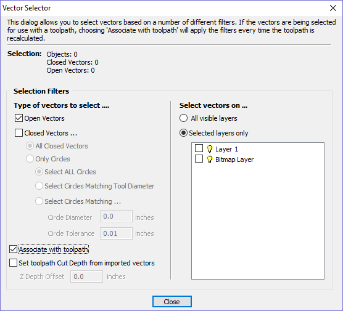This screenshot has height=311, width=343.
Task: Pick Select ALL Circles radio button
Action: click(39, 172)
